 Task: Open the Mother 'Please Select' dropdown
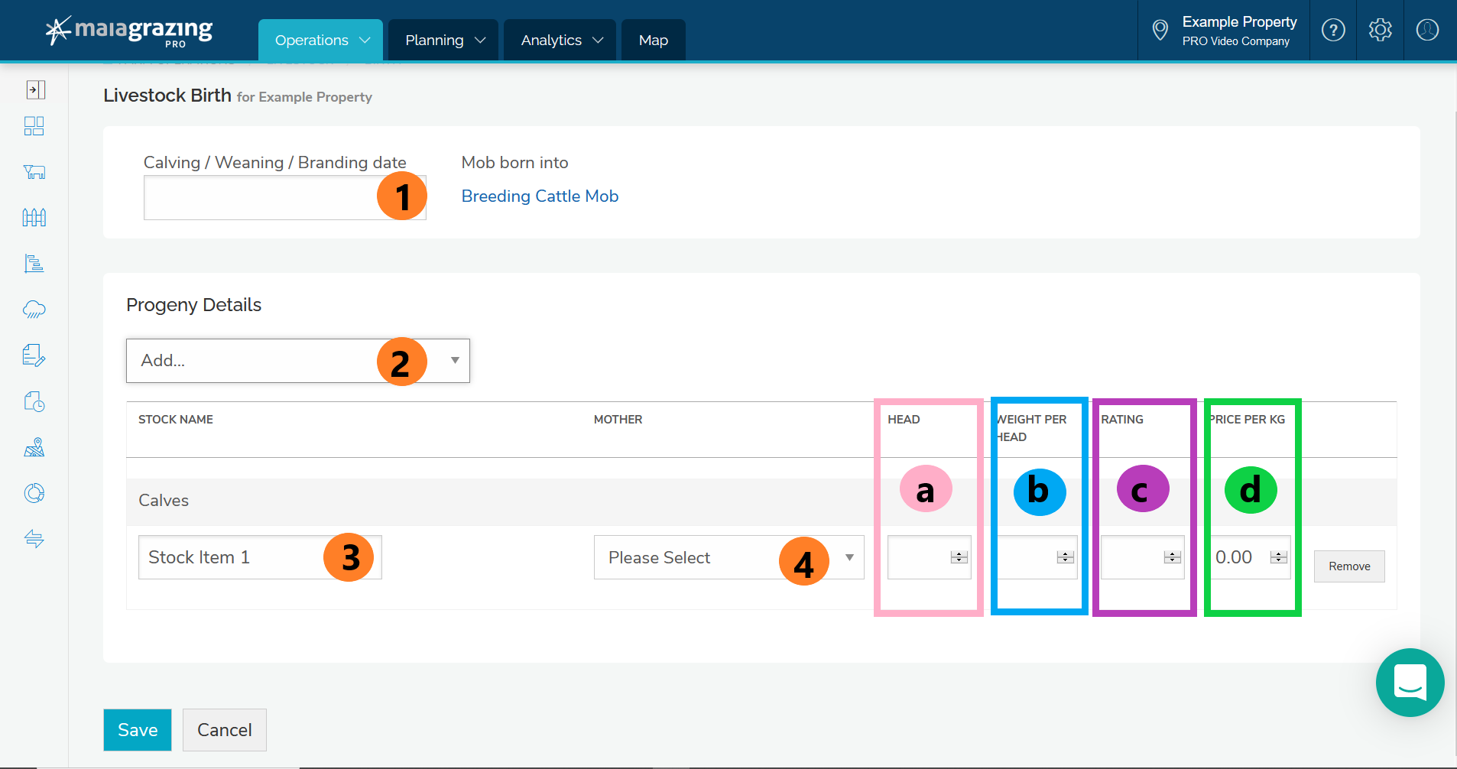728,557
